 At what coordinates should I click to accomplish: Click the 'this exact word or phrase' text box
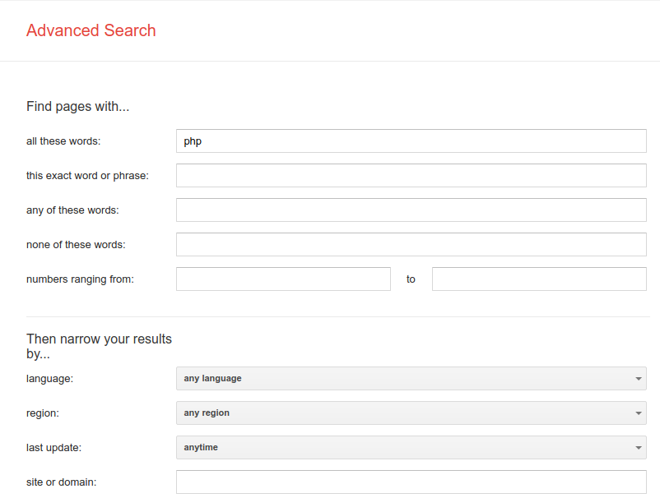pyautogui.click(x=411, y=175)
